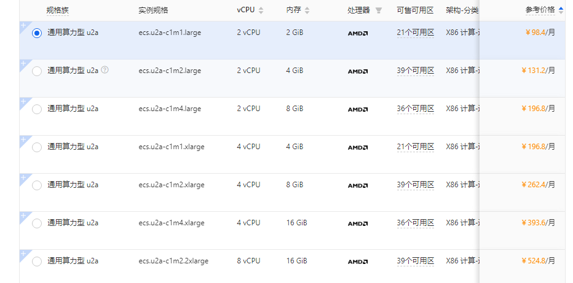Pick the ecs.u2a-c1m4.xlarge radio button
Image resolution: width=573 pixels, height=283 pixels.
point(37,223)
